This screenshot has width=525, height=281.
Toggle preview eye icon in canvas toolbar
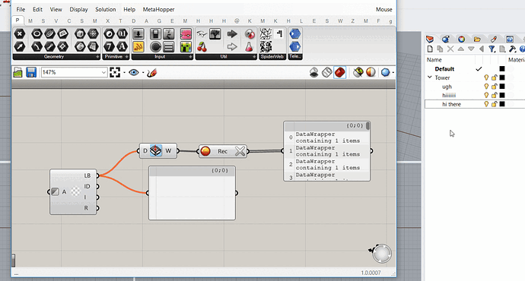(x=134, y=72)
